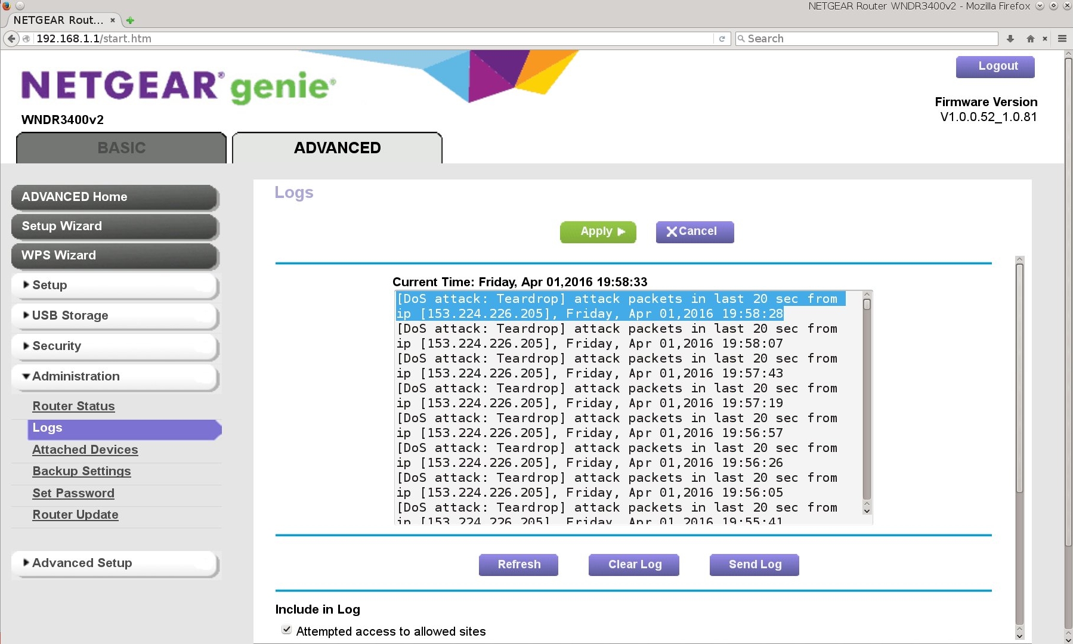The height and width of the screenshot is (644, 1073).
Task: Collapse the Administration section
Action: click(115, 377)
